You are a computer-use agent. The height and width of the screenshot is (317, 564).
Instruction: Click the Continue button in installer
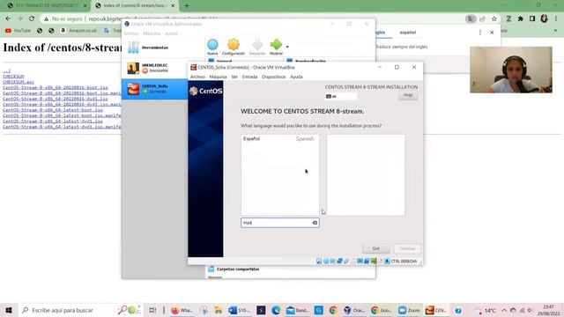(x=407, y=248)
